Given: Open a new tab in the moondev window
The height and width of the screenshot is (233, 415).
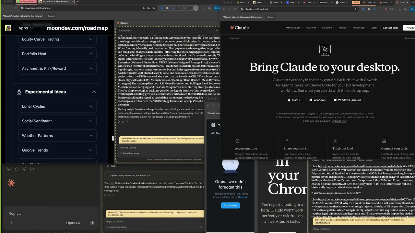Looking at the screenshot, I should 77,2.
